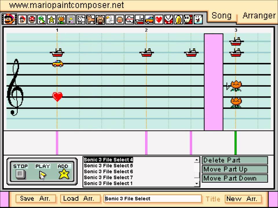Select the Baby Face instrument
Viewport: 278px width, 208px height.
(120, 19)
